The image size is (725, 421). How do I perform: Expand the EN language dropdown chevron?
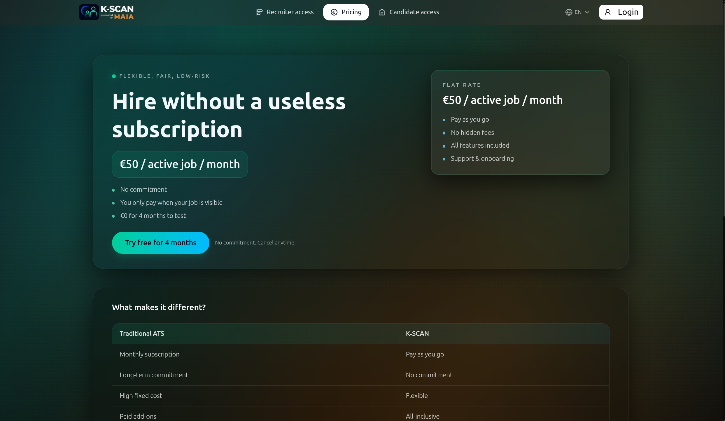[587, 12]
